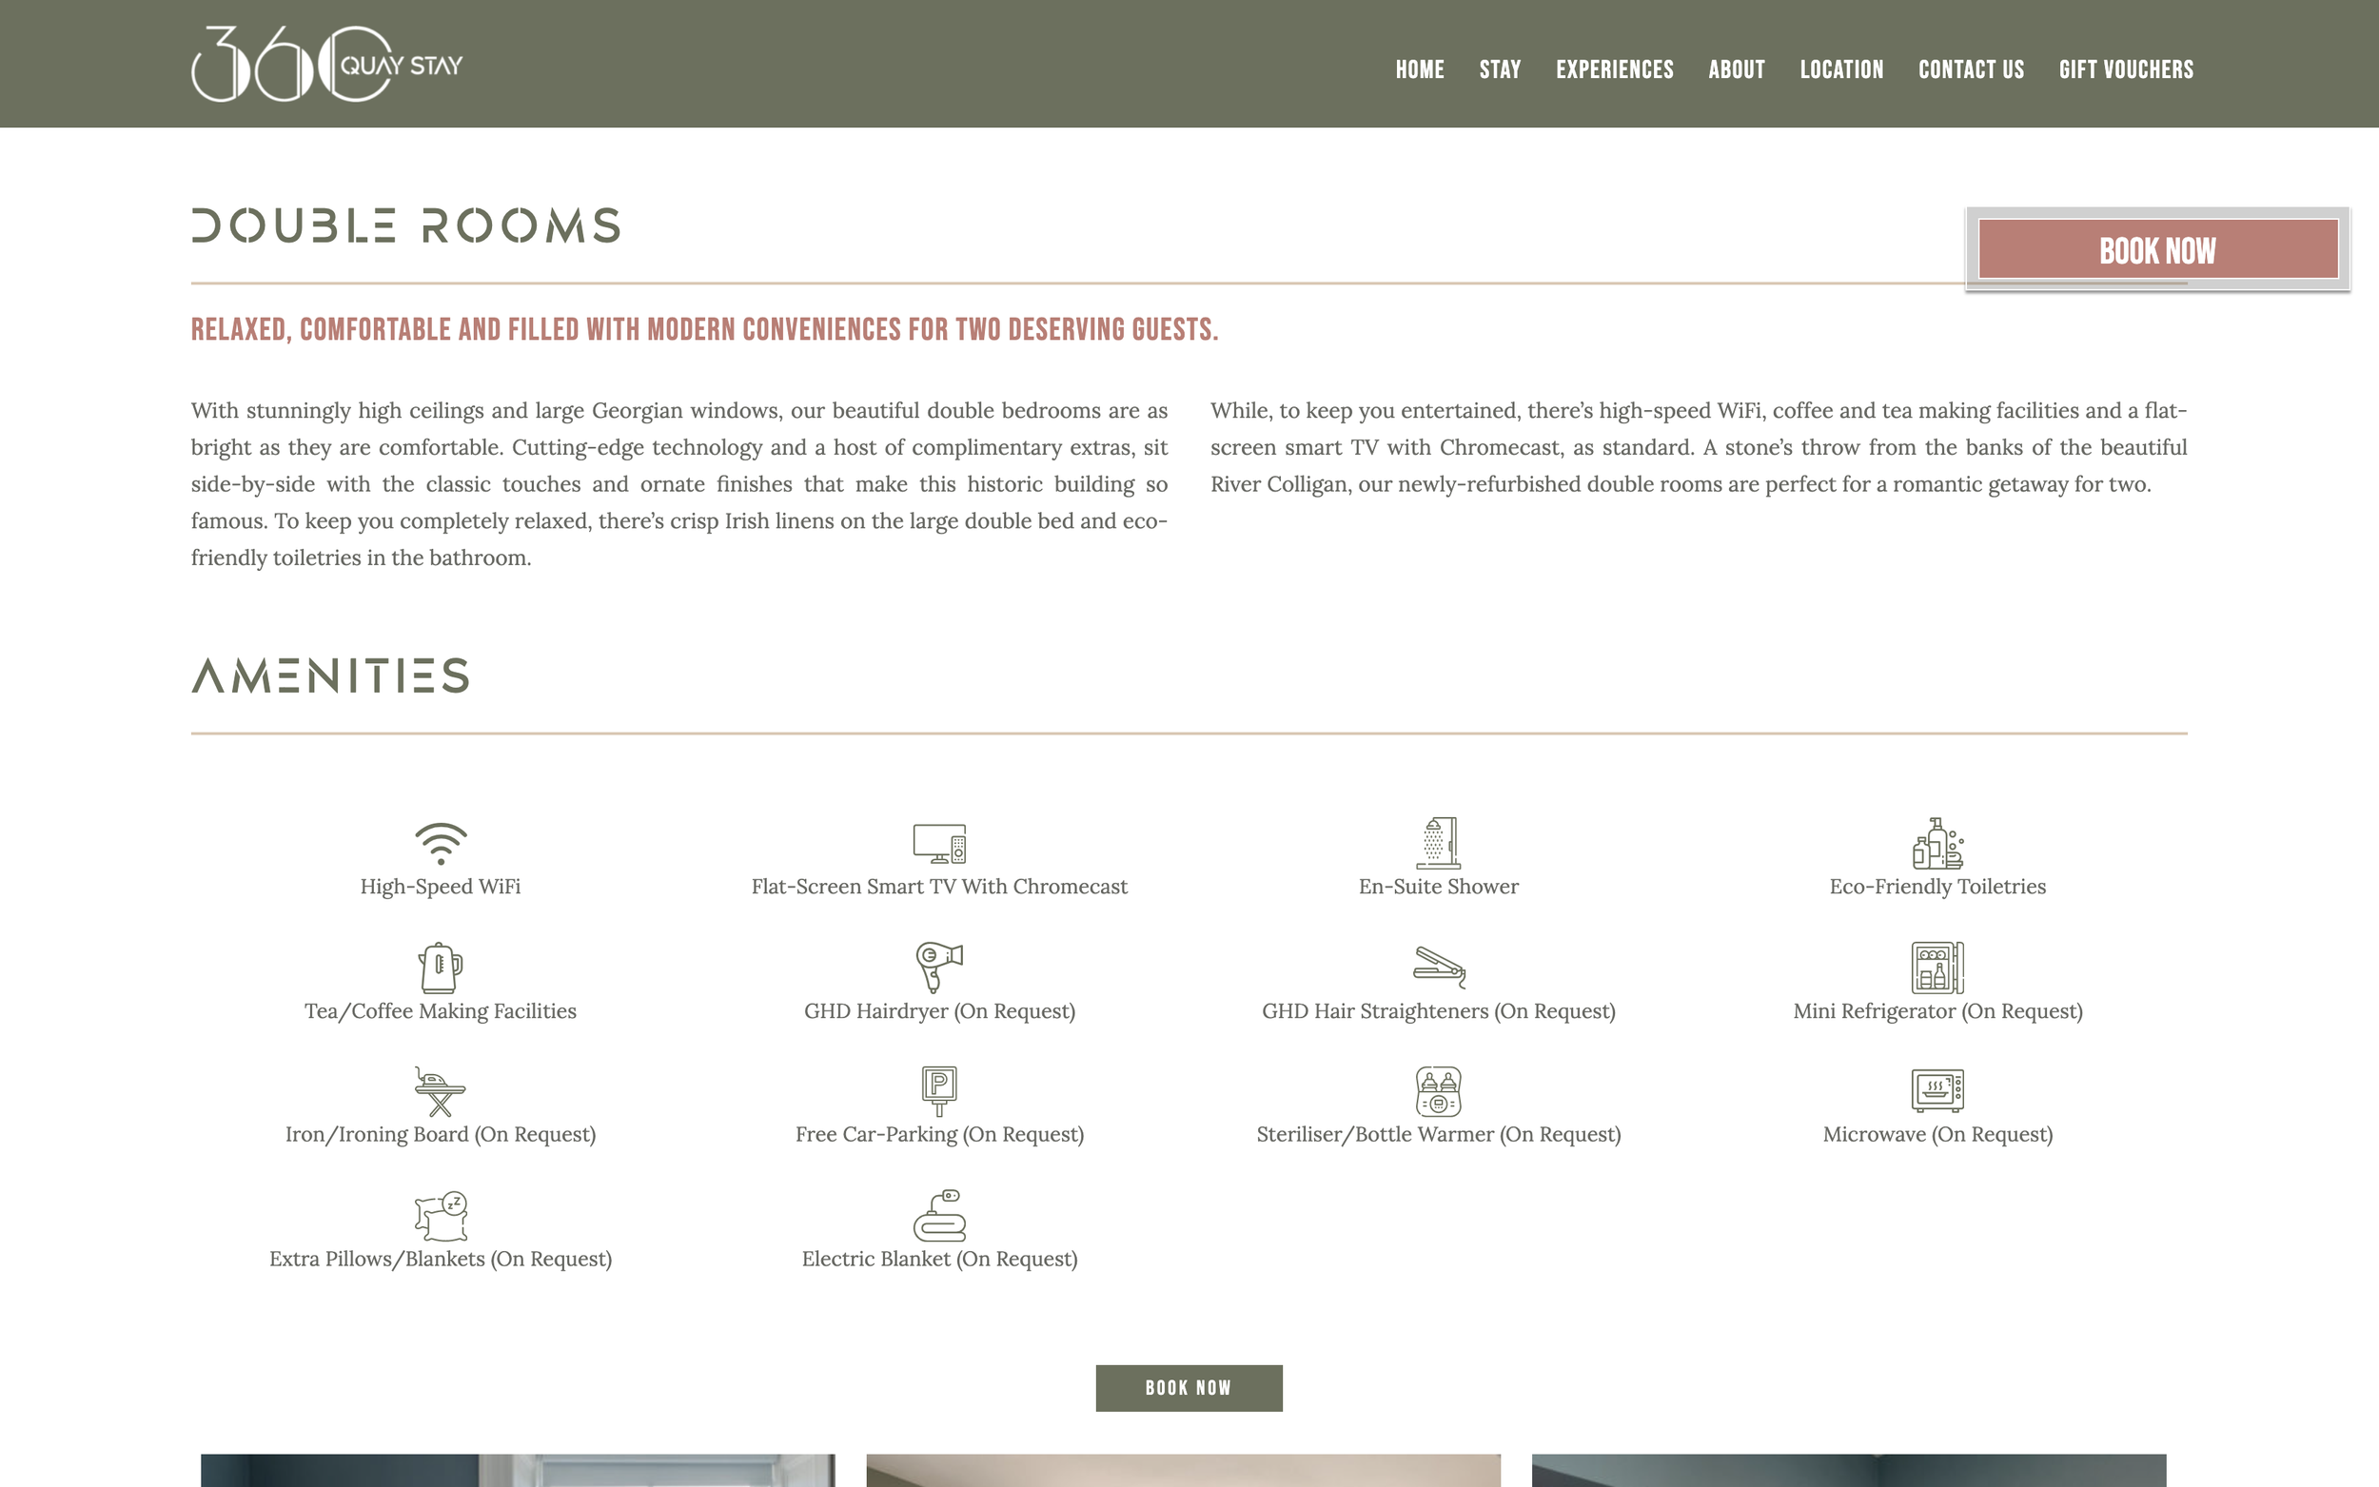This screenshot has width=2379, height=1487.
Task: Click the green Book Now button below amenities
Action: (x=1188, y=1388)
